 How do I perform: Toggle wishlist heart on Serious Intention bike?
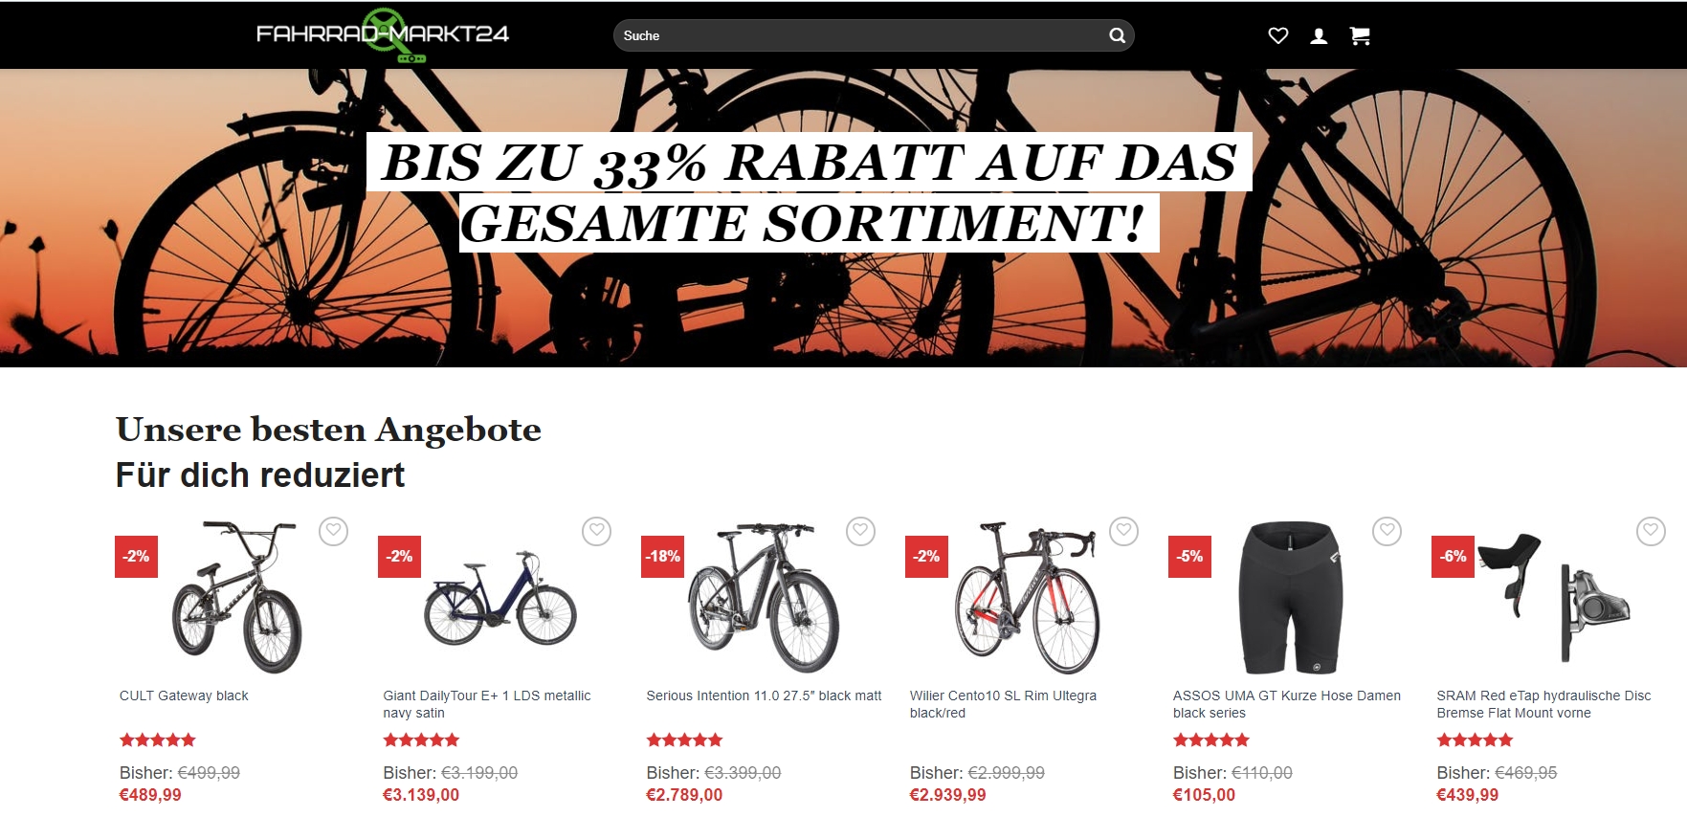860,531
